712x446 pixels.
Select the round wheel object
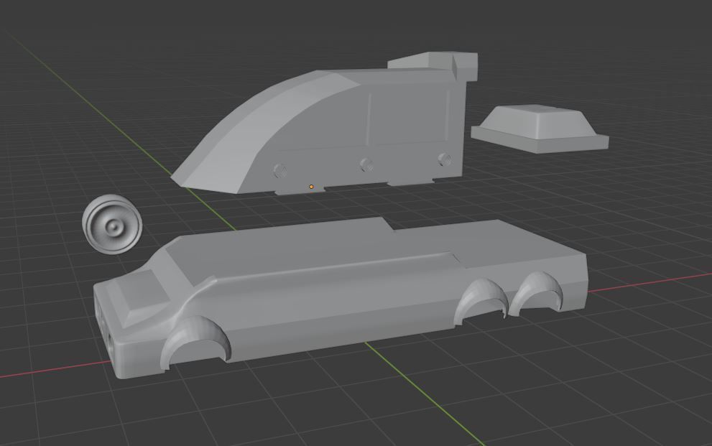point(112,224)
